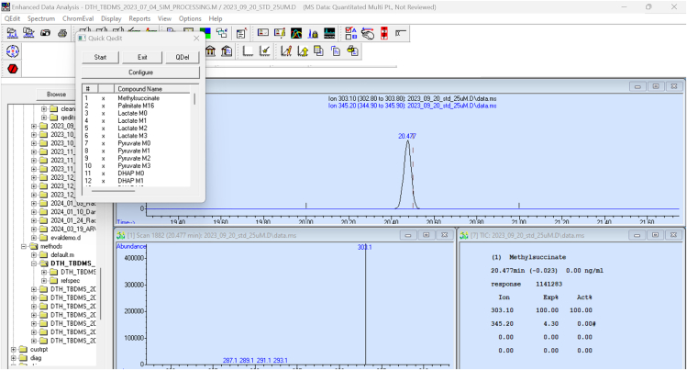Image resolution: width=687 pixels, height=370 pixels.
Task: Expand the 2024_01_10_Dar folder
Action: pyautogui.click(x=34, y=212)
